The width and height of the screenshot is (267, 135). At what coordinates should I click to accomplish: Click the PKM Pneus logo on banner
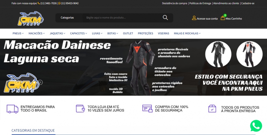[x=22, y=83]
